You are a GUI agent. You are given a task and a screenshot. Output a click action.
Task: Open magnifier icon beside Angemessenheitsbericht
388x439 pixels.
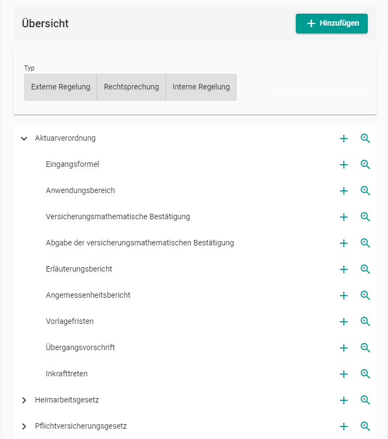tap(365, 295)
